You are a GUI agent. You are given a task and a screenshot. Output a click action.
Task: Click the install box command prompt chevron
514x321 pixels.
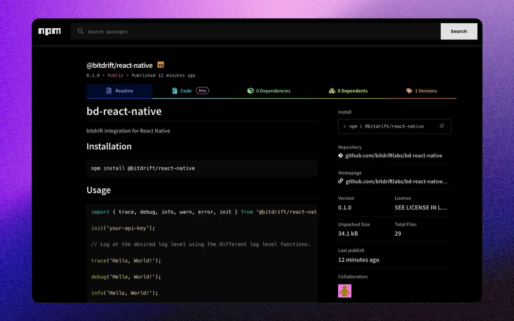pyautogui.click(x=344, y=126)
